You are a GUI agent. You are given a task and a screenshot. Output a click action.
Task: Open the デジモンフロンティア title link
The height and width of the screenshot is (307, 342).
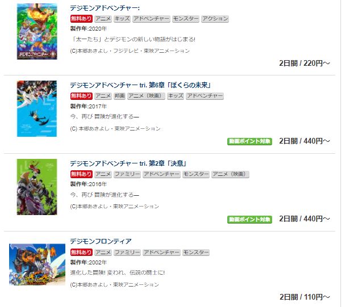click(x=101, y=241)
